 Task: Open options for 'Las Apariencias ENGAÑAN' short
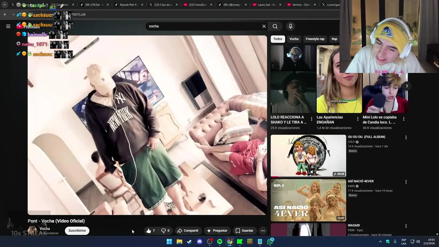tap(358, 119)
